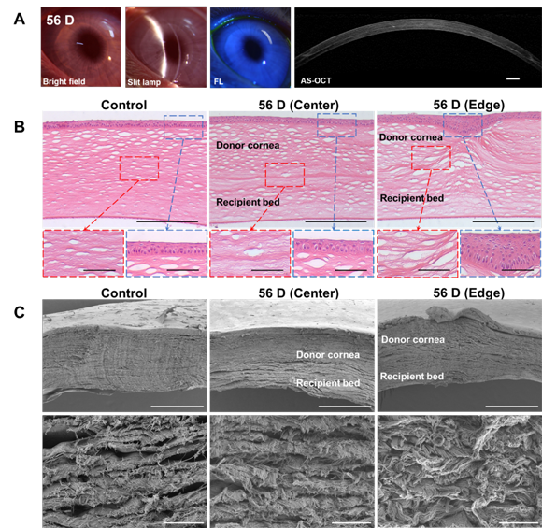
Task: Open the blue-bordered 56 D Edge epithelium inset
Action: 501,253
